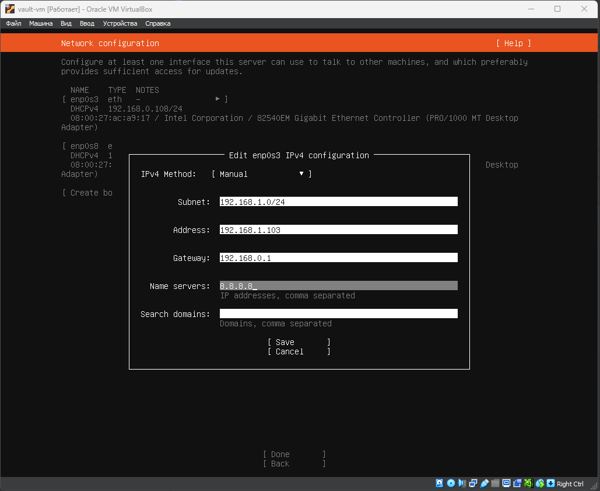Screen dimensions: 600x491
Task: Click the Right Ctrl host key label
Action: click(570, 484)
